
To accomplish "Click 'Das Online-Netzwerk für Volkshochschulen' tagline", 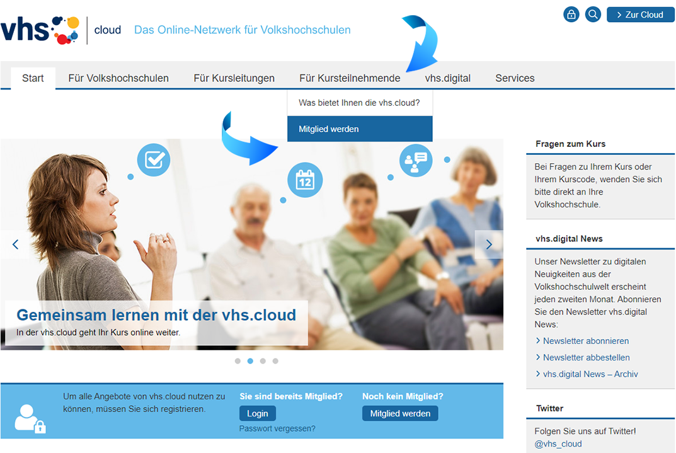I will point(243,30).
